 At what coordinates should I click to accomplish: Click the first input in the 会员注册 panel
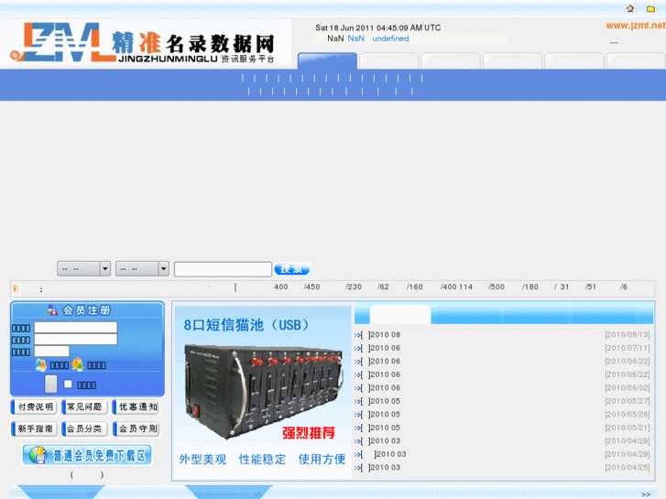coord(76,328)
